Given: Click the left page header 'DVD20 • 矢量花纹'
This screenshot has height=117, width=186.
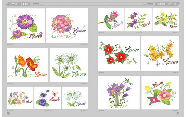Looking at the screenshot, I should click(x=19, y=4).
